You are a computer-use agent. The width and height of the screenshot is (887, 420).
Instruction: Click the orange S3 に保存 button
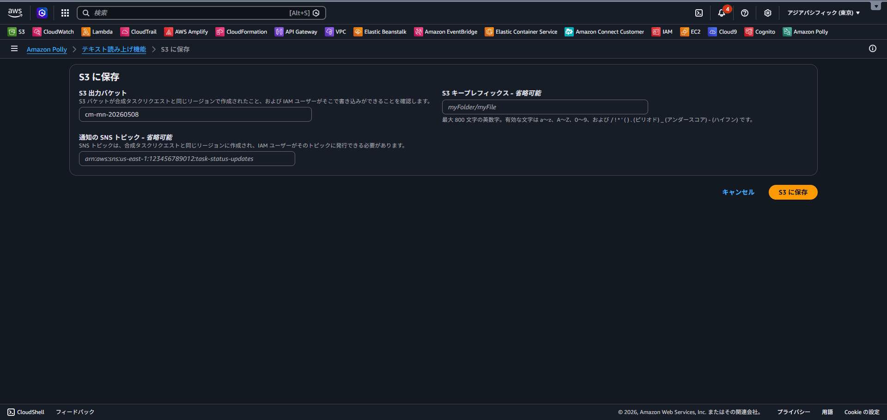[793, 192]
